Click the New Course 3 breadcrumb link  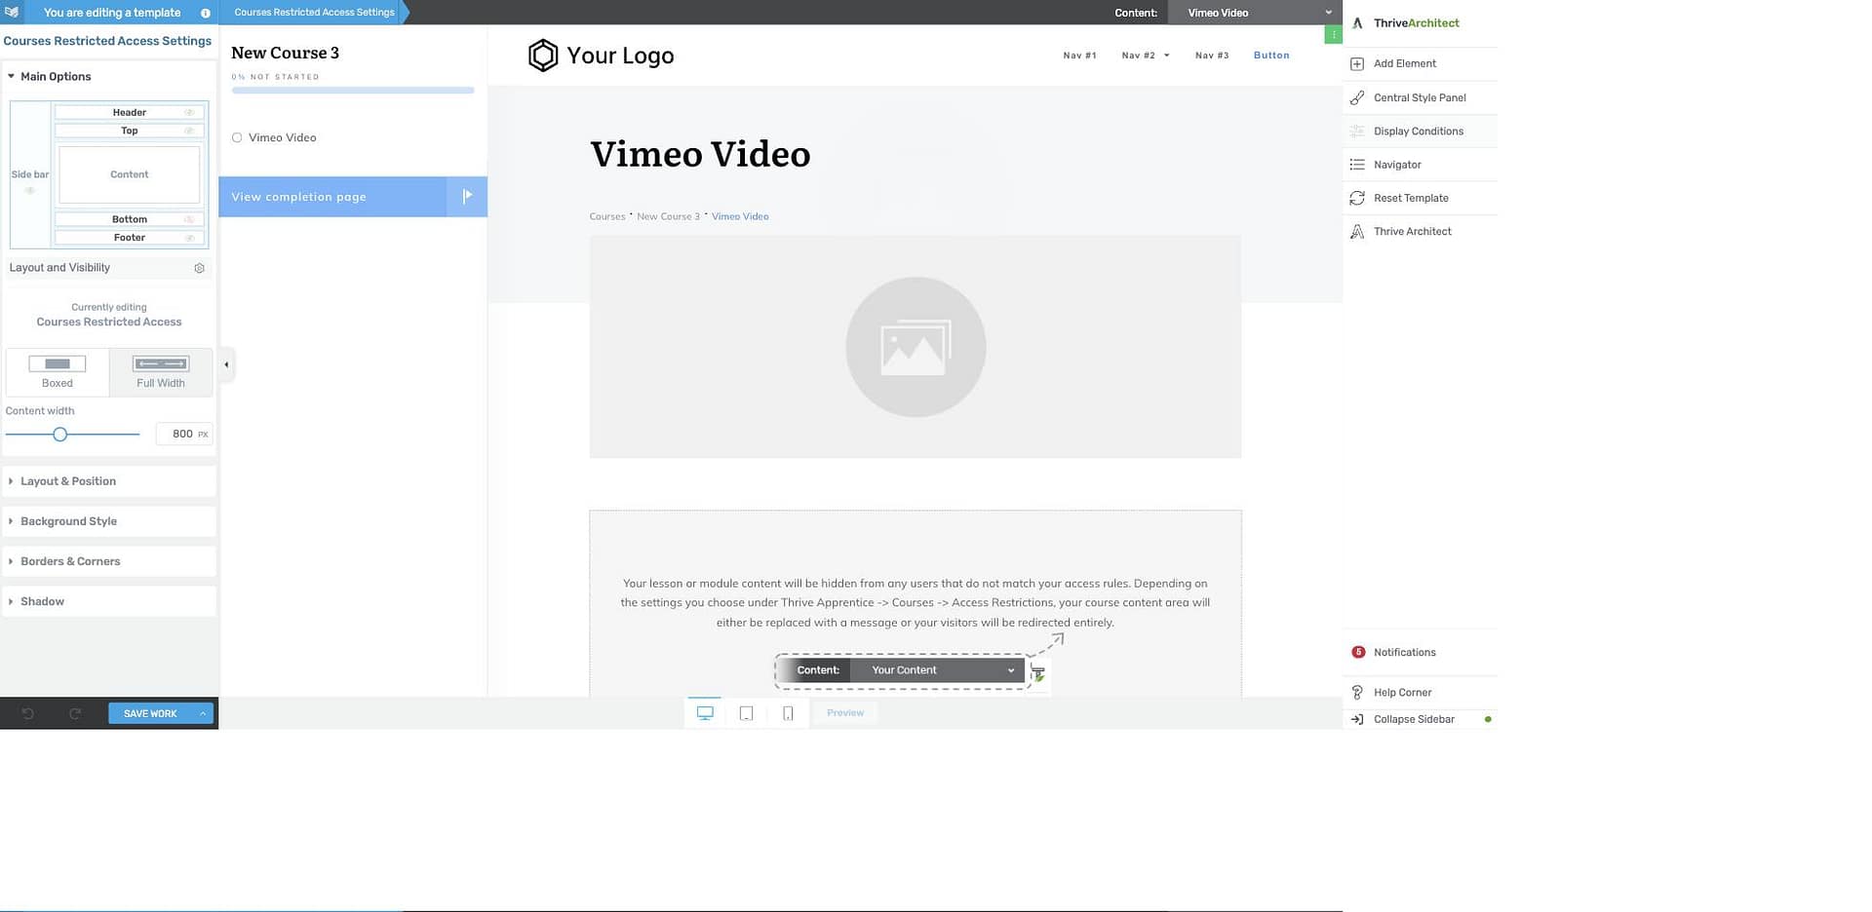(x=668, y=216)
